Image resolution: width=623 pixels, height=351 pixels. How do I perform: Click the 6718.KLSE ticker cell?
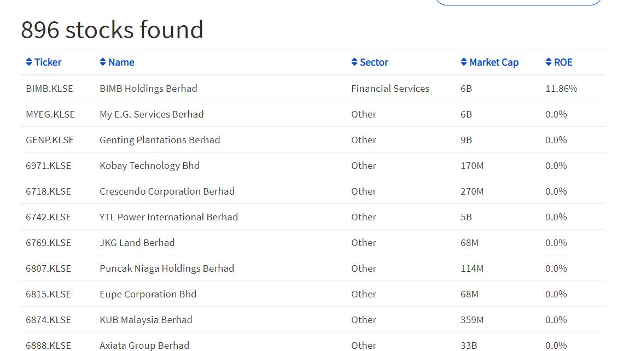point(48,191)
